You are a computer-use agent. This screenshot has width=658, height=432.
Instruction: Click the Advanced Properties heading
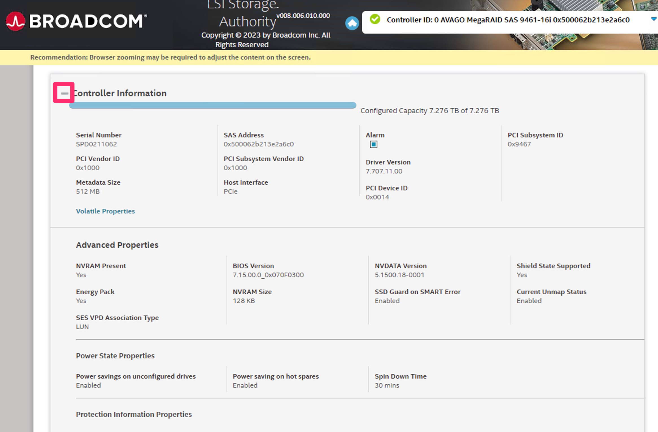tap(117, 245)
